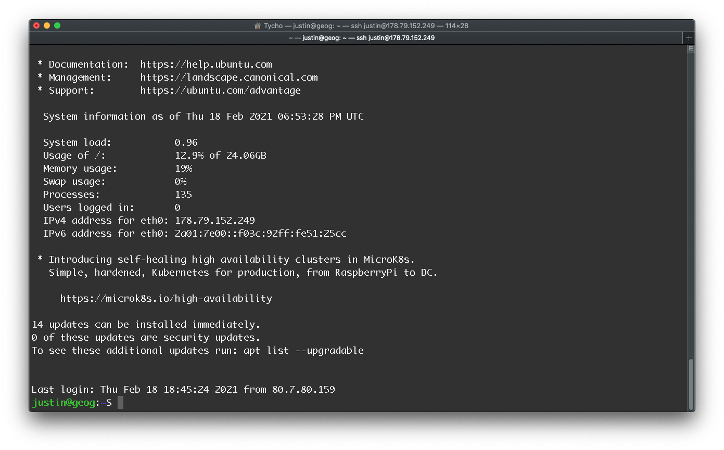The height and width of the screenshot is (450, 724).
Task: Click '0 of these updates are security updates'
Action: point(146,338)
